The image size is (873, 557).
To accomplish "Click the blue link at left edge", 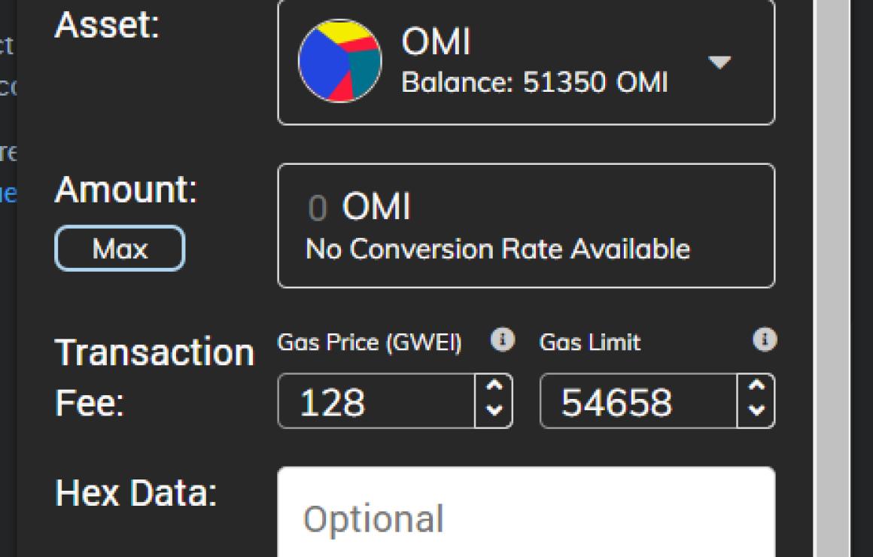I will coord(8,194).
